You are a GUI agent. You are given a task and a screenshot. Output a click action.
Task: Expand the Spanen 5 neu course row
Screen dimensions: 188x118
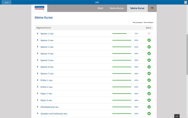[38, 60]
